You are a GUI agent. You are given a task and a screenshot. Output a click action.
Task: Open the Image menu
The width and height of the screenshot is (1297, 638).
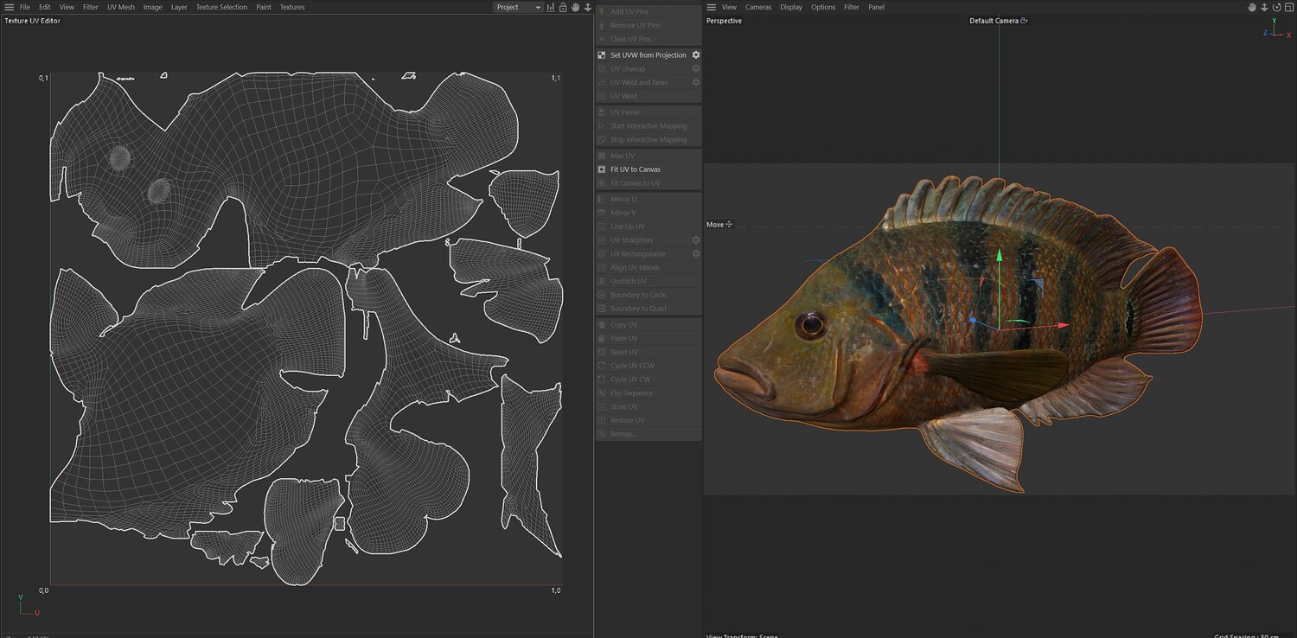[x=153, y=7]
